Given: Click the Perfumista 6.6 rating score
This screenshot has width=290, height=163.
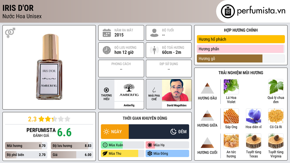Looking at the screenshot, I should coord(64,132).
